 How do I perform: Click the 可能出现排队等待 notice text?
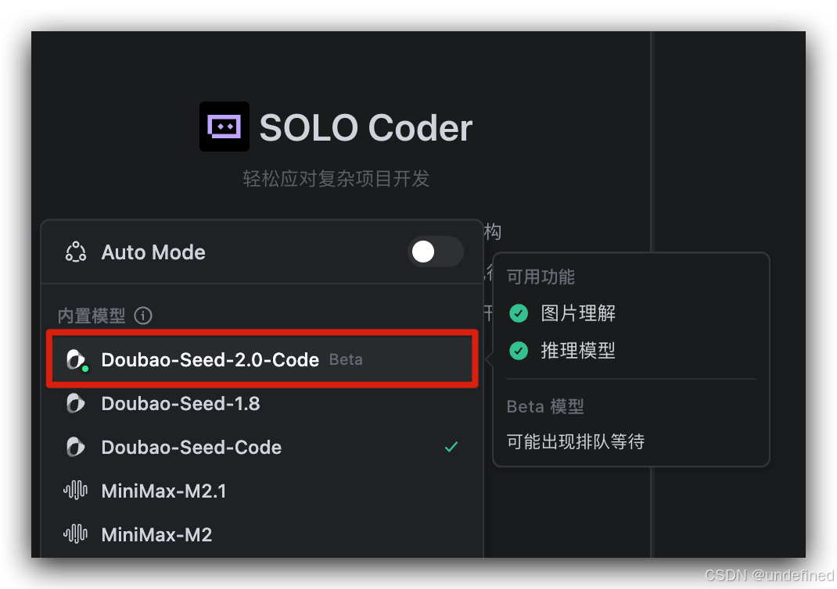coord(574,441)
